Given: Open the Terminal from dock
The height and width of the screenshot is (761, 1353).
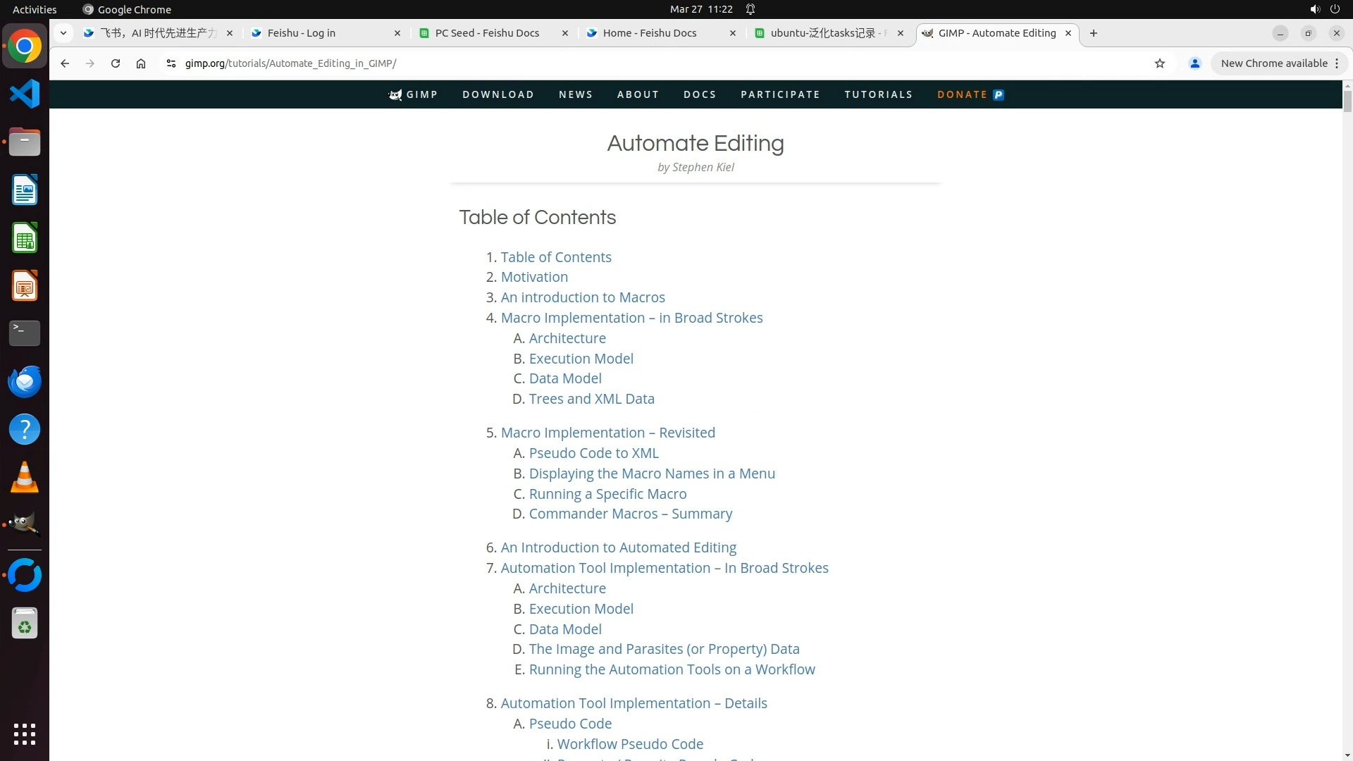Looking at the screenshot, I should [25, 333].
